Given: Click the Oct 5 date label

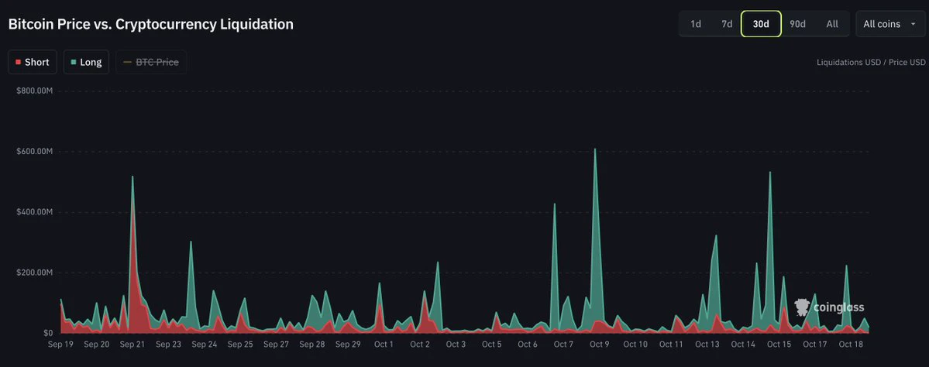Looking at the screenshot, I should coord(492,345).
